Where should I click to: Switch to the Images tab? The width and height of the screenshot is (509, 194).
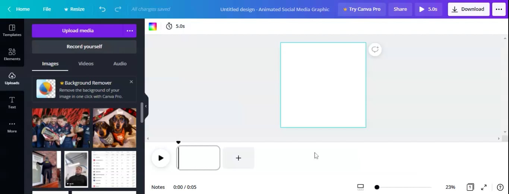50,64
